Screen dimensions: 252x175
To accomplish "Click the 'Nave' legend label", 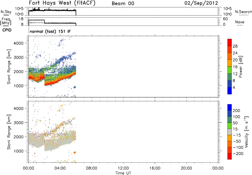I will pyautogui.click(x=240, y=22).
